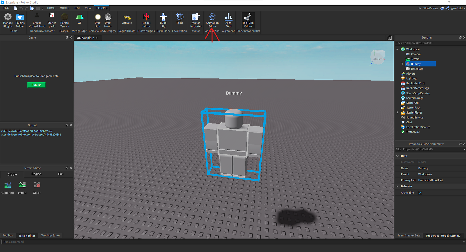Collapse the Workspace tree in Explorer
This screenshot has width=466, height=252.
(397, 49)
